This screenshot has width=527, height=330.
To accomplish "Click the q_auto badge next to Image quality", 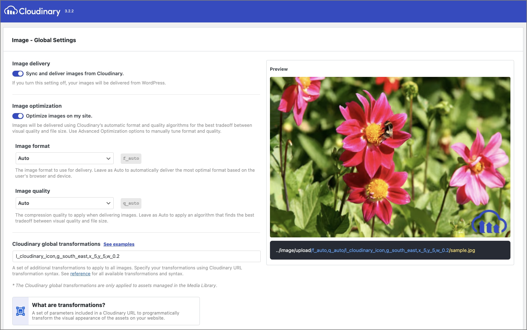I will (130, 203).
